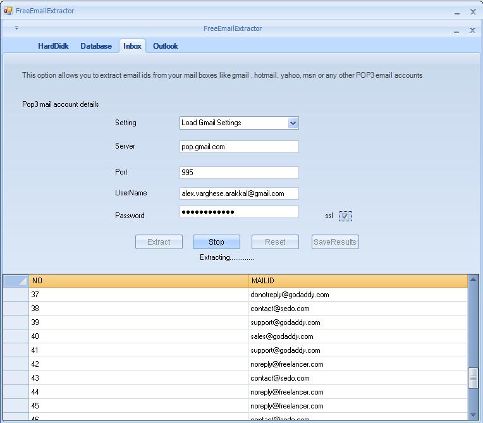Image resolution: width=483 pixels, height=423 pixels.
Task: Toggle the ssl checkbox
Action: coord(345,216)
